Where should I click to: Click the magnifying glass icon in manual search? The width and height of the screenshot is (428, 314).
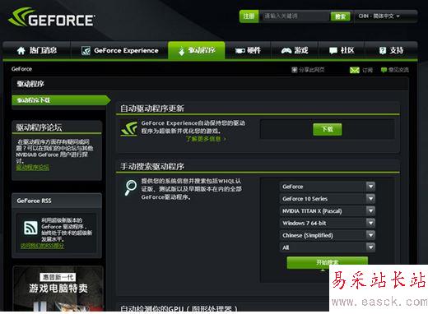(131, 187)
